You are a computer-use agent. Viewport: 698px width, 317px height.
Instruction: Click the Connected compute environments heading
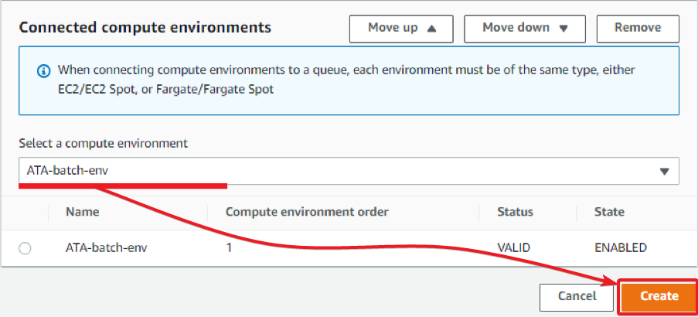(145, 28)
